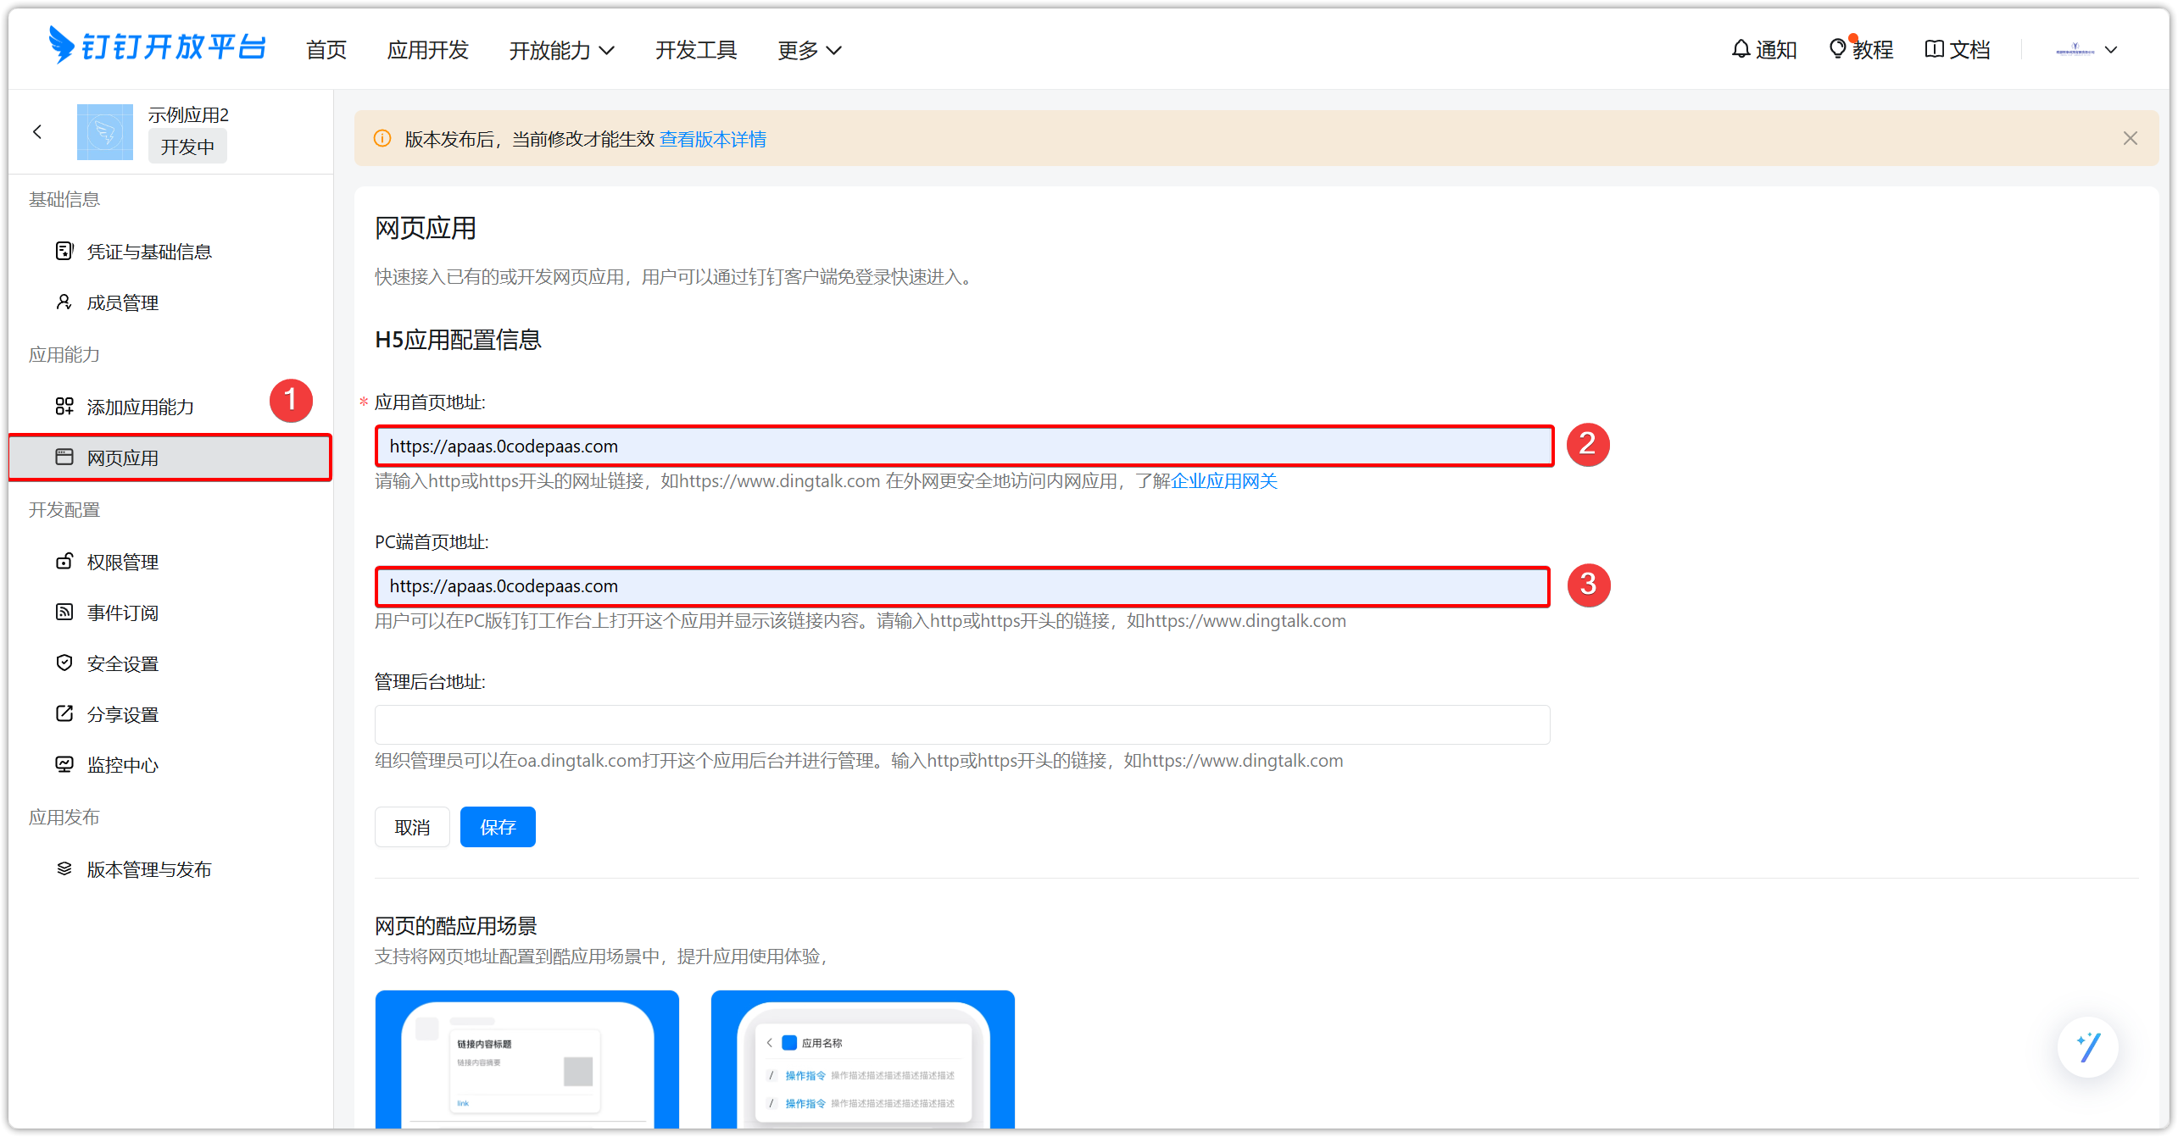2178x1137 pixels.
Task: Click the info icon in notice banner
Action: point(382,138)
